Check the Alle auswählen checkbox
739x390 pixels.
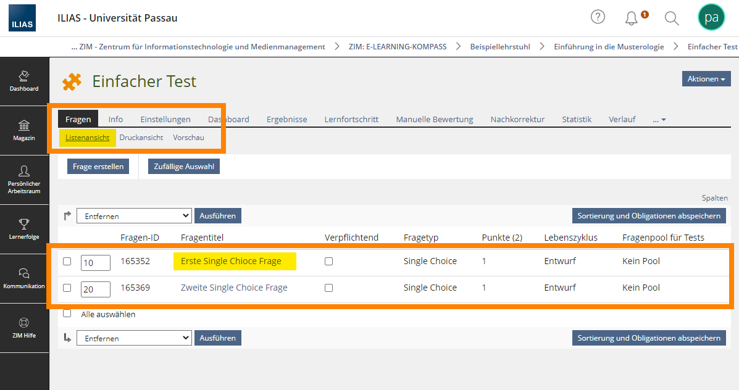(67, 313)
